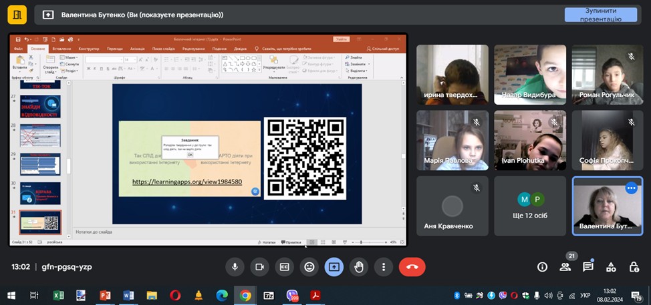The width and height of the screenshot is (651, 305).
Task: Open the emoji reactions picker
Action: [309, 267]
